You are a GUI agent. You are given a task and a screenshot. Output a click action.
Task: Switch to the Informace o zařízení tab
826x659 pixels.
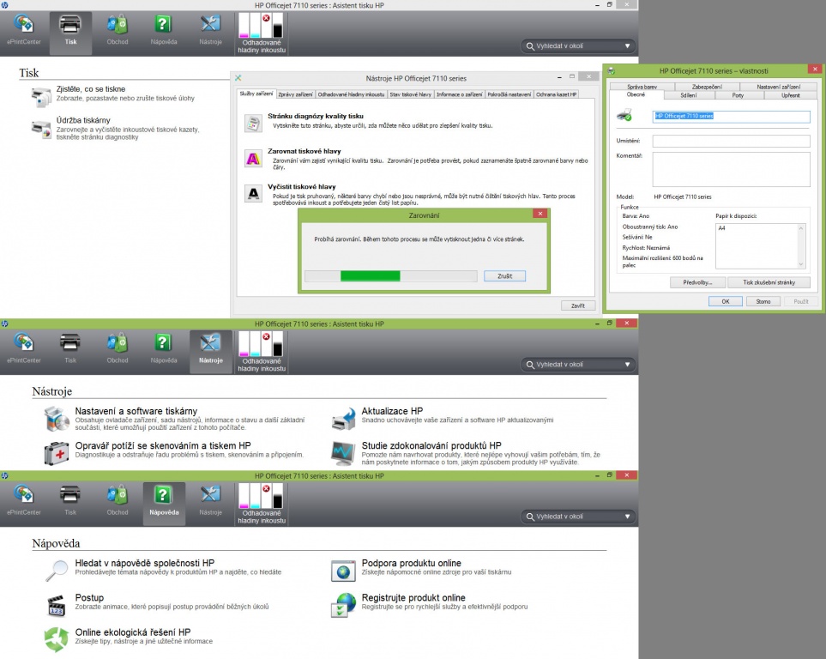coord(460,94)
